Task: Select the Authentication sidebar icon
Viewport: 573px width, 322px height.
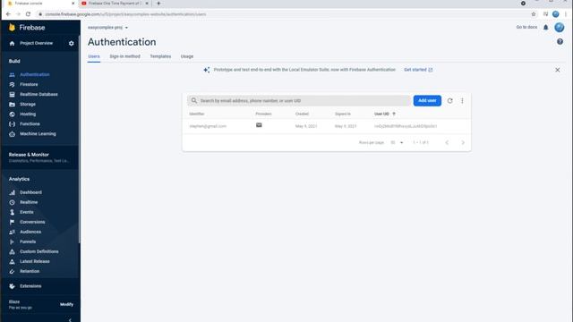Action: 12,74
